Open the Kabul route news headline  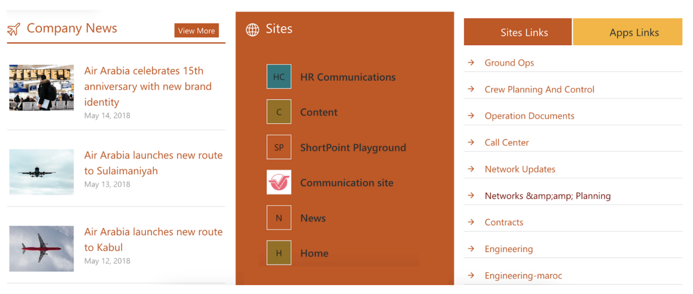point(153,239)
